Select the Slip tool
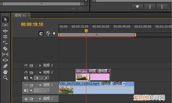This screenshot has height=103, width=172. (5, 54)
